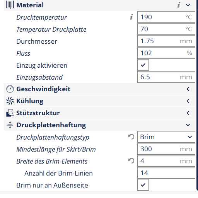
Task: Click the Kühlung section title
Action: pyautogui.click(x=30, y=101)
